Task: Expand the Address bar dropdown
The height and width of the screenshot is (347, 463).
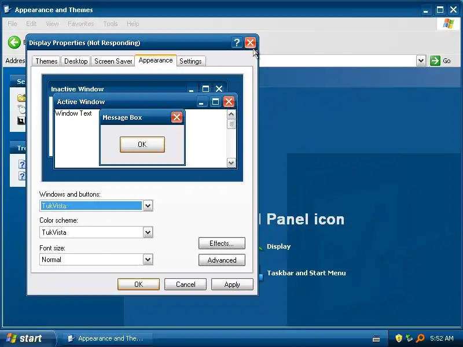Action: (421, 61)
